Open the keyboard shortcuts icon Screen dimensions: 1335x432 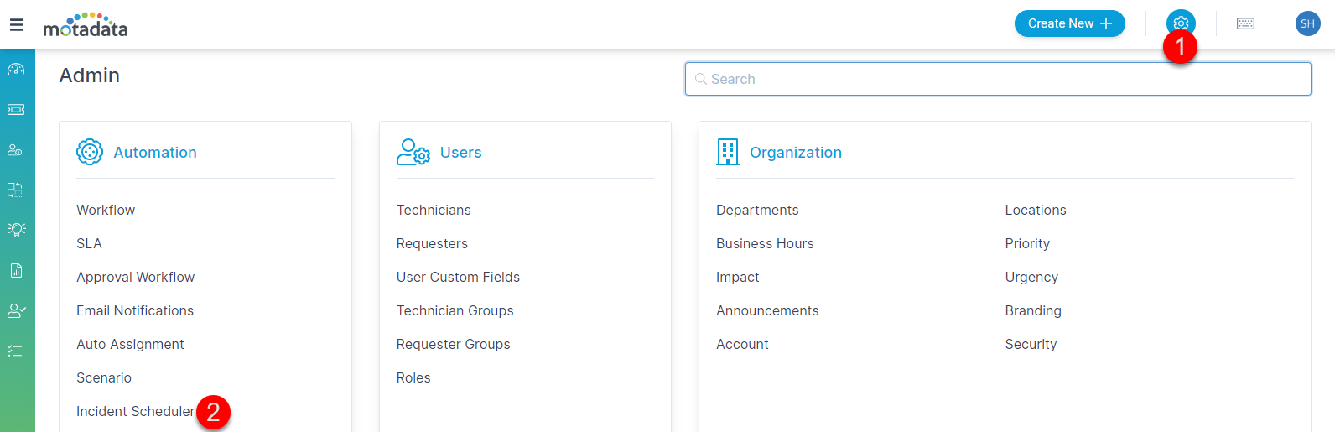(1246, 23)
